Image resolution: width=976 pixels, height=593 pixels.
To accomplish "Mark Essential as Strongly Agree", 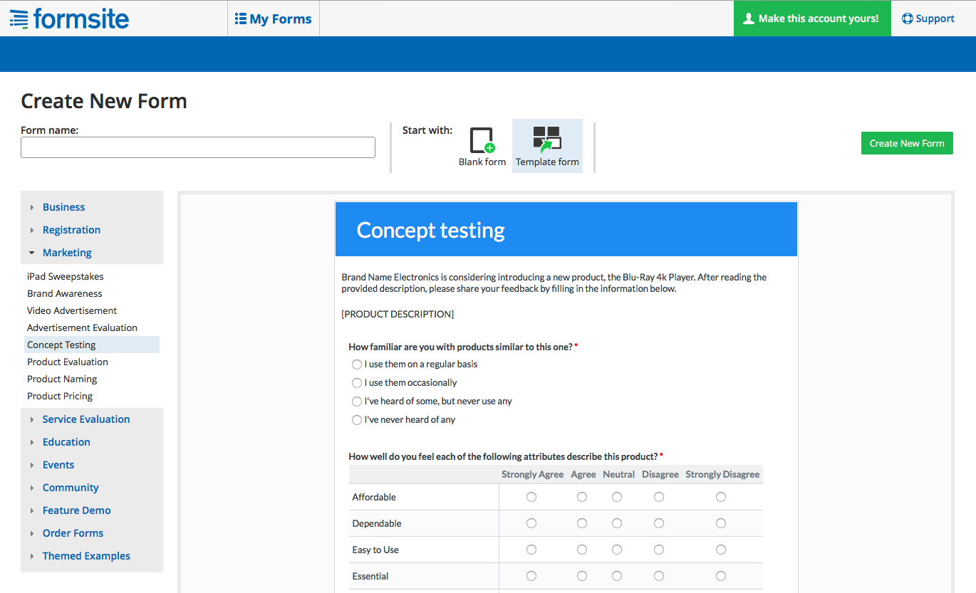I will point(531,576).
